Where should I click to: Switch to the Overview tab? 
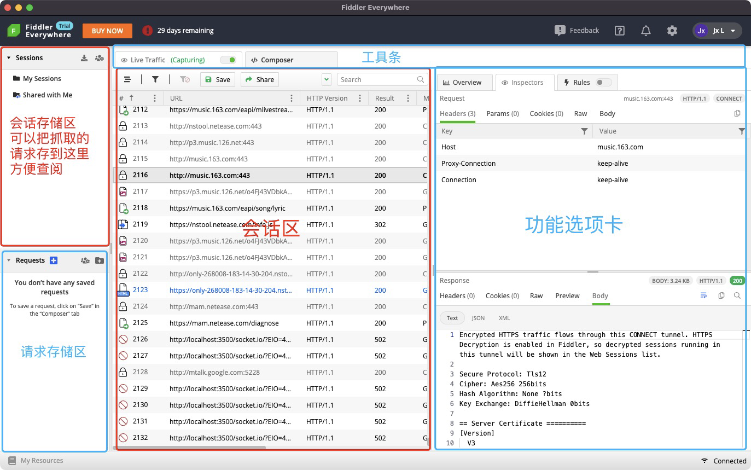[x=465, y=82]
